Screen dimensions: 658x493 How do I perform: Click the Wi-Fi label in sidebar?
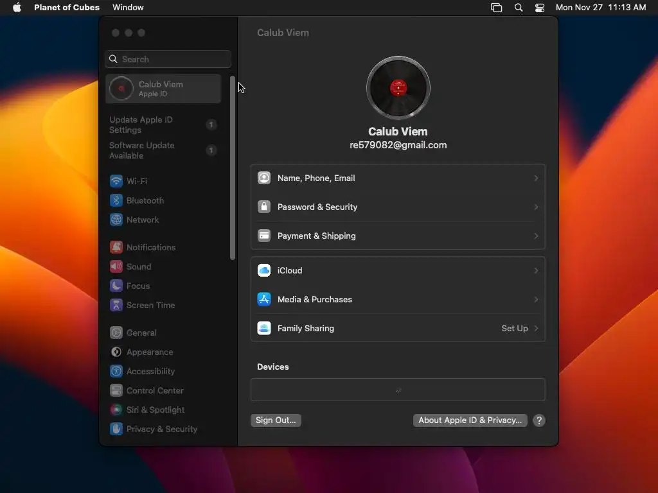pyautogui.click(x=137, y=181)
